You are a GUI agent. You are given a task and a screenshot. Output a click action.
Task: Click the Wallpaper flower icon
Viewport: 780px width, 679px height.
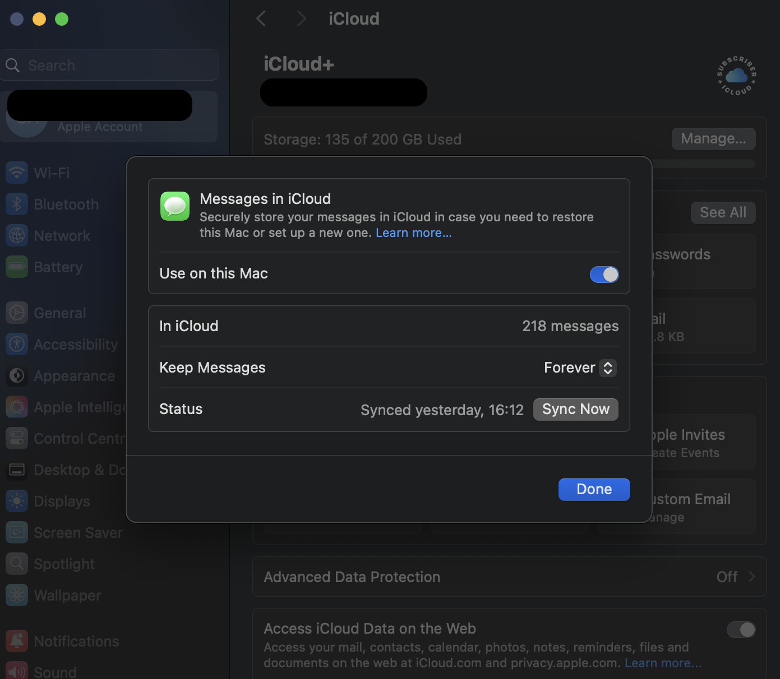coord(17,595)
